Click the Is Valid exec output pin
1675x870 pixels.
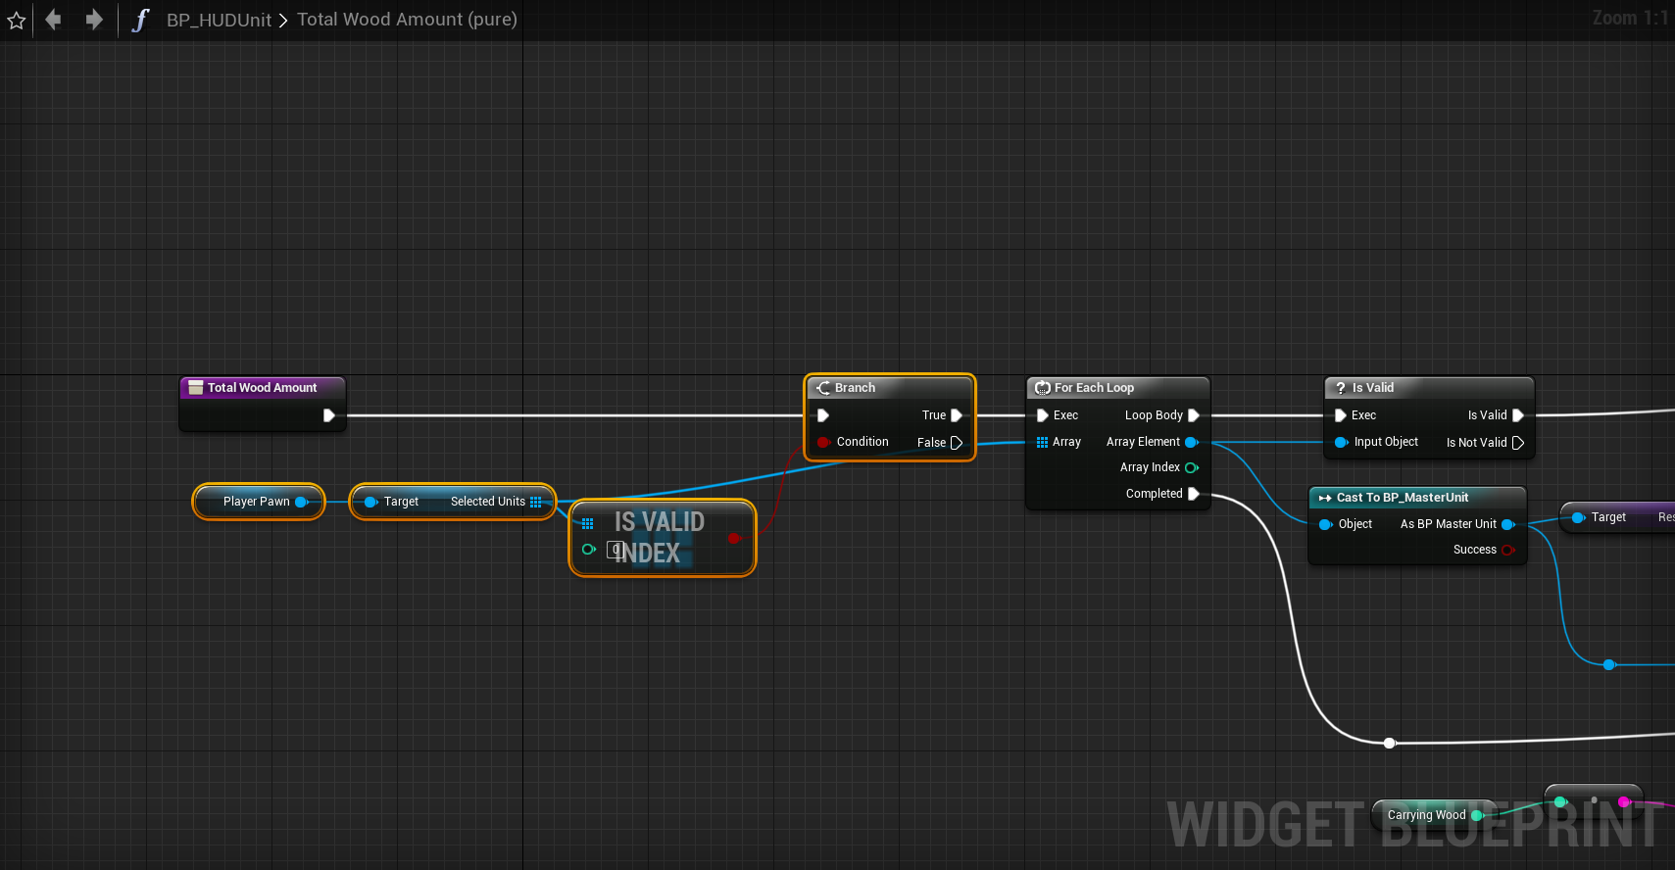click(1518, 415)
